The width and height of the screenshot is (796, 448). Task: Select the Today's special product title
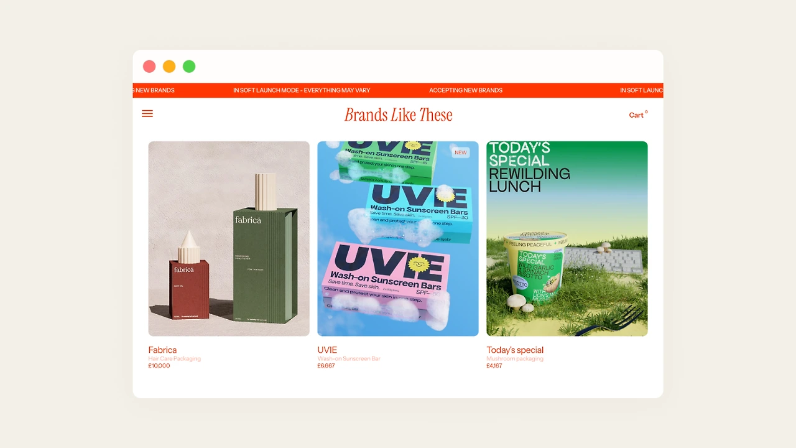[515, 350]
